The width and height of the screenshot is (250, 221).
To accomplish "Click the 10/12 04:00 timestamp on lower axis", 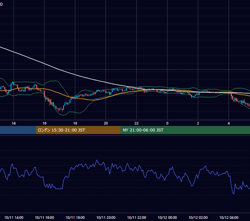I will coord(229,217).
